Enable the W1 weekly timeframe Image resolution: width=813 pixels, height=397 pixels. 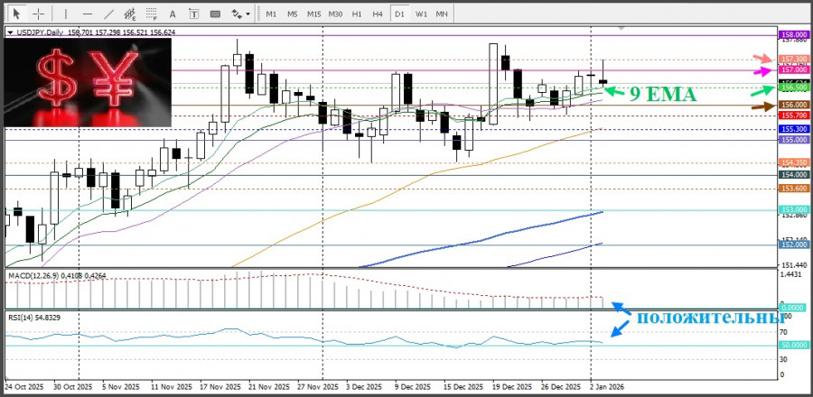pos(421,14)
